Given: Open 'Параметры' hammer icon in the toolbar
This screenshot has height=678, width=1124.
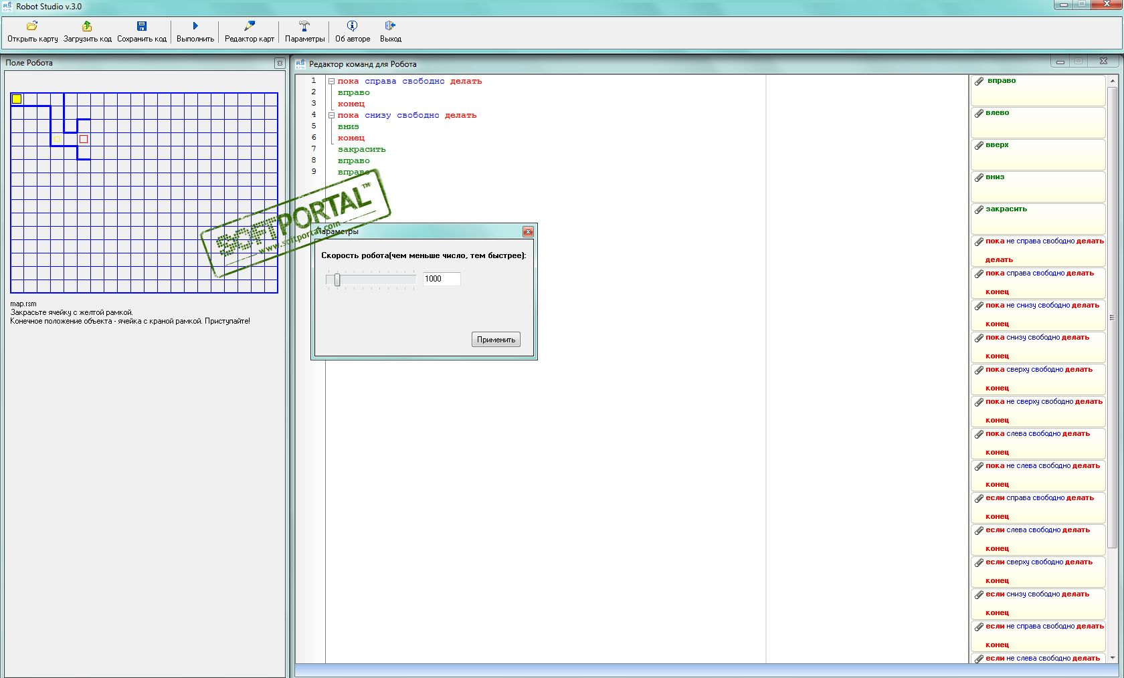Looking at the screenshot, I should pyautogui.click(x=304, y=26).
